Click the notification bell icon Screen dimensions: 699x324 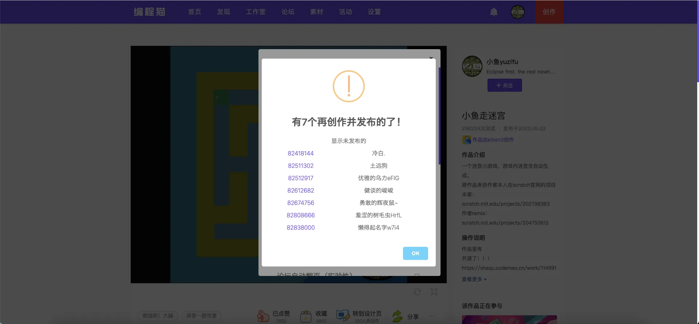[494, 12]
